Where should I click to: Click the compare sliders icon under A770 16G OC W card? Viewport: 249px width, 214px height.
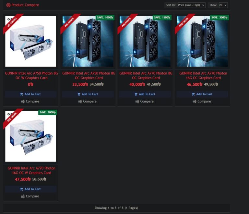coord(23,196)
